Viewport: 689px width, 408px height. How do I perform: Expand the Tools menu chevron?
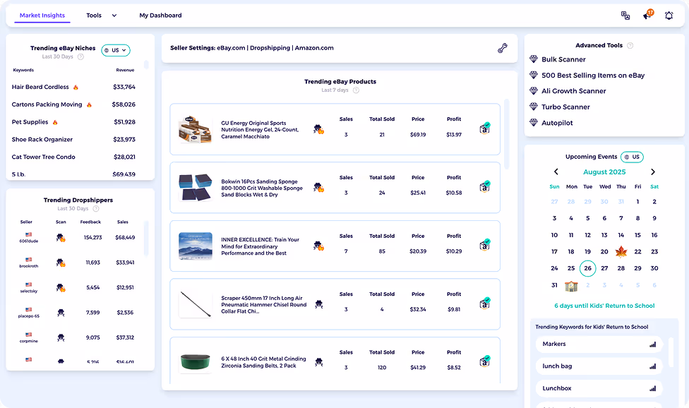[114, 16]
